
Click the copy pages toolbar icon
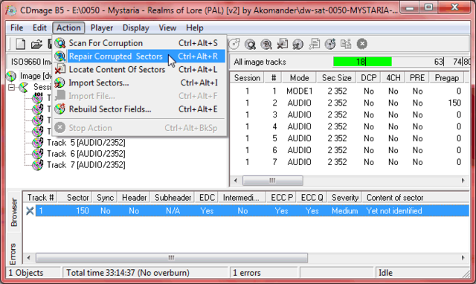click(346, 45)
